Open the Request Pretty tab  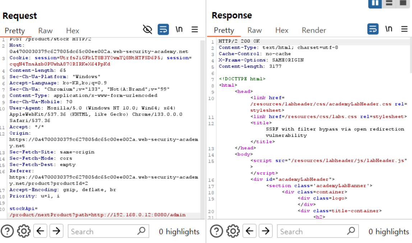pos(15,31)
